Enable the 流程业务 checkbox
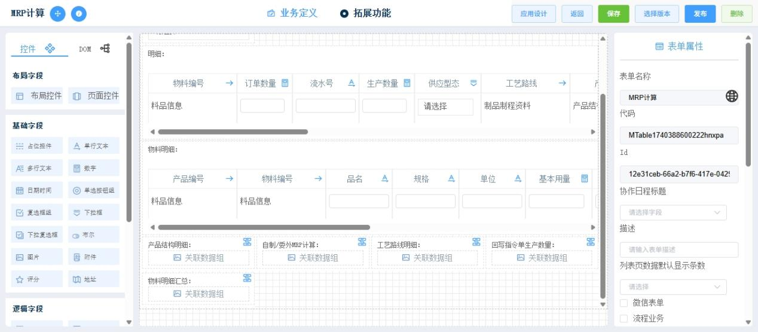 point(624,318)
